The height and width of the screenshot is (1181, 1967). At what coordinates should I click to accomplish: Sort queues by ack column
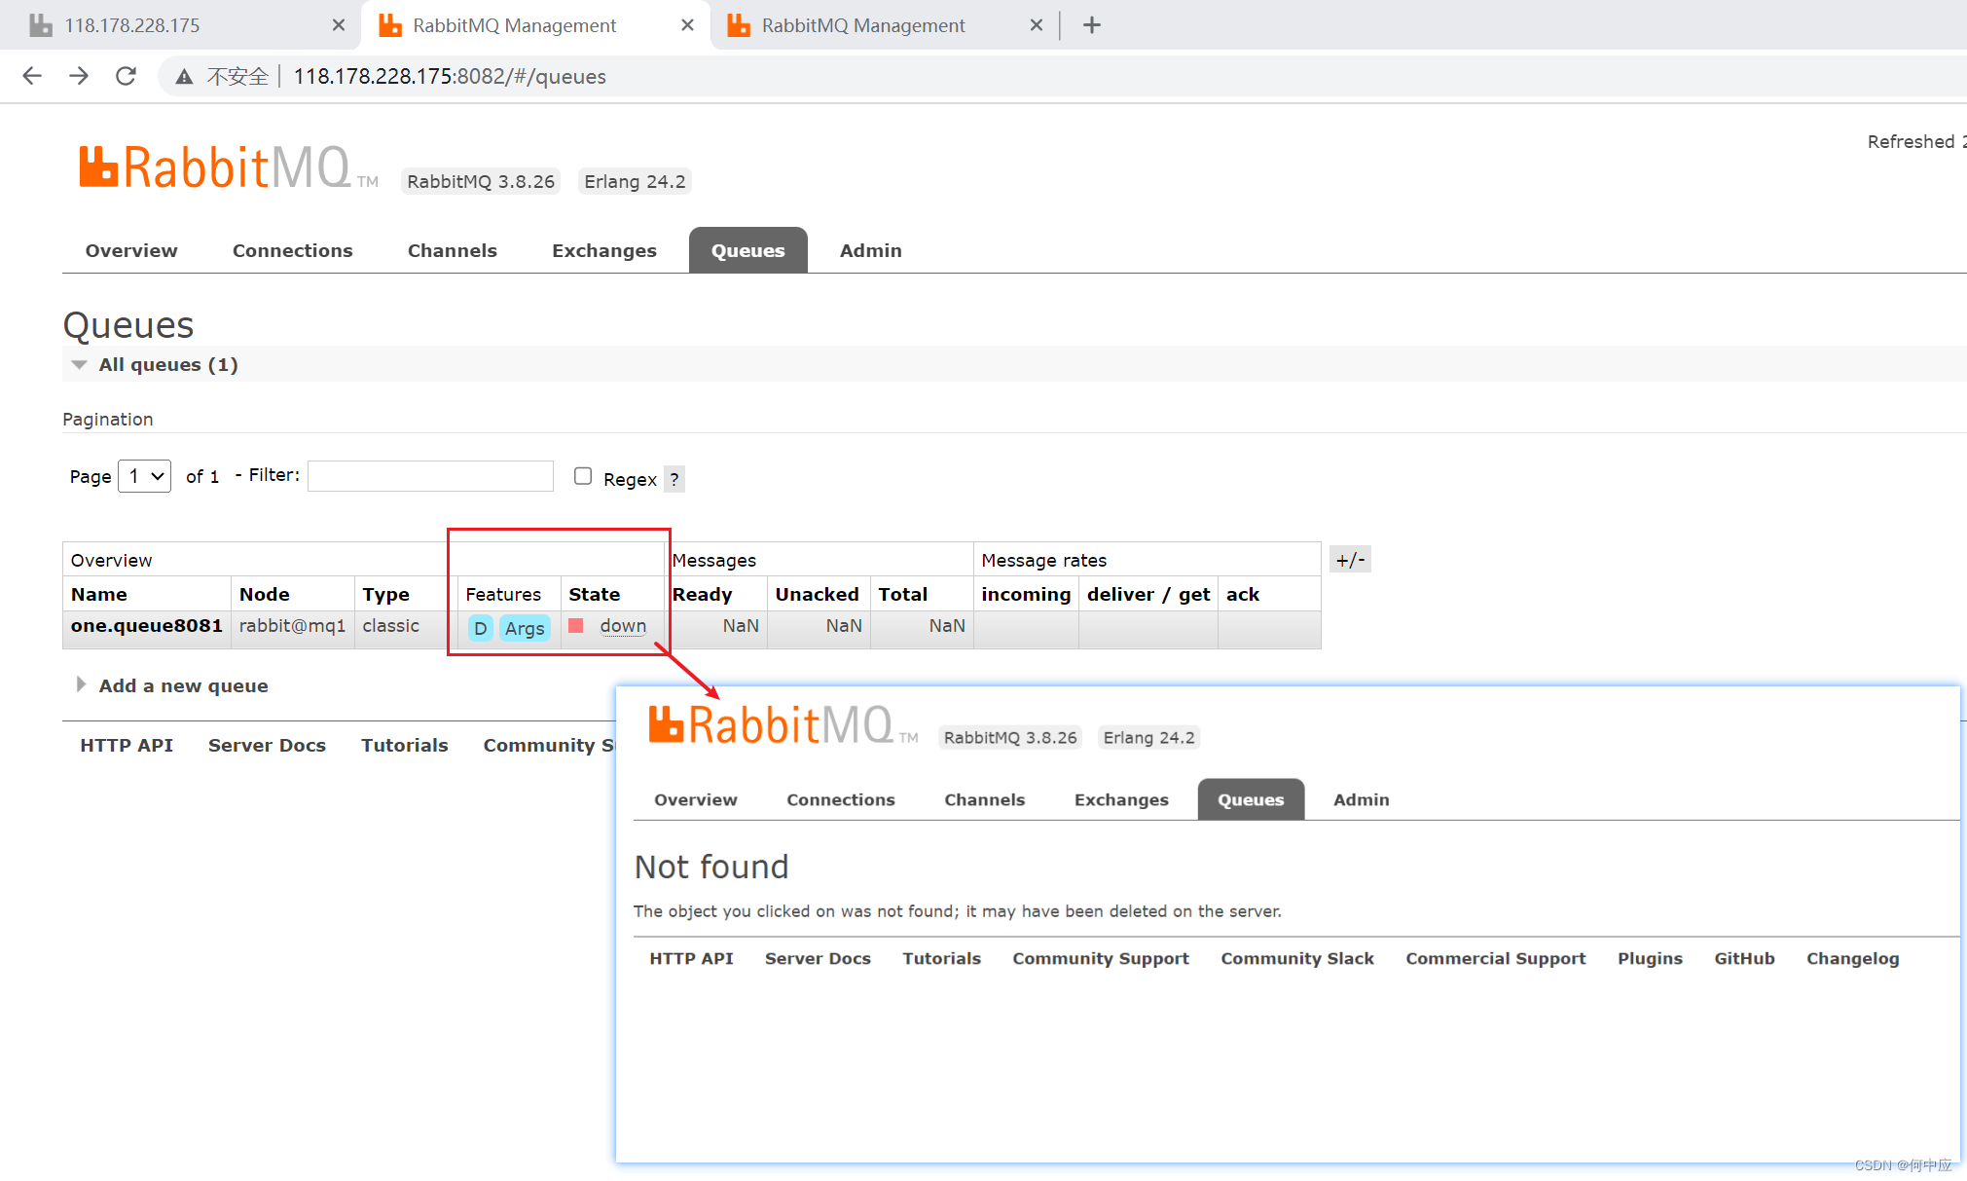(x=1243, y=594)
